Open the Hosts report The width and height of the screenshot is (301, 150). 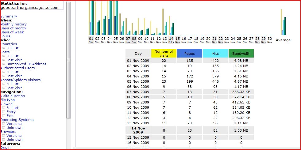click(5, 52)
